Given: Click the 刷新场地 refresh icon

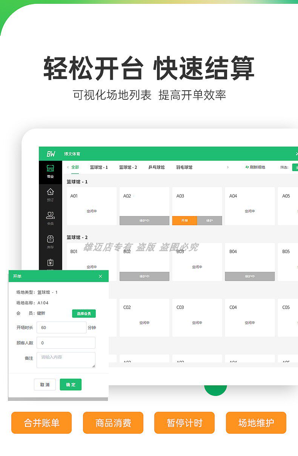Looking at the screenshot, I should click(247, 167).
